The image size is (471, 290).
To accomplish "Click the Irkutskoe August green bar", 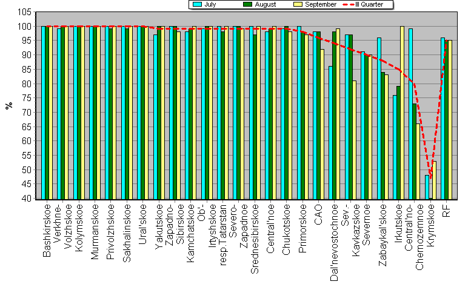I will [x=398, y=143].
